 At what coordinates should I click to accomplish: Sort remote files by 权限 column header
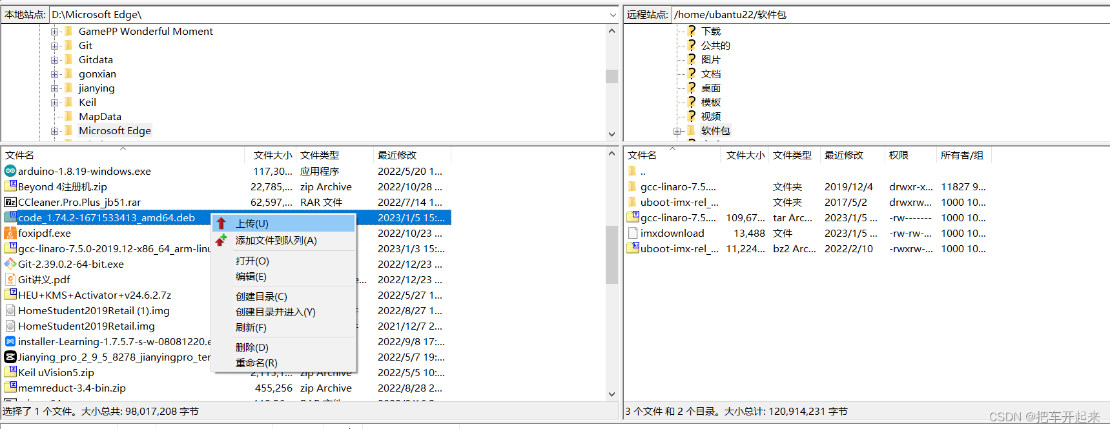(910, 155)
